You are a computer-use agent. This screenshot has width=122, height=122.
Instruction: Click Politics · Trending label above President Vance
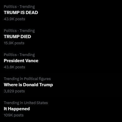pos(19,55)
